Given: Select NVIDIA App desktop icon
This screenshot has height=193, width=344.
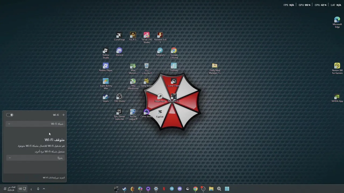Looking at the screenshot, I should [337, 98].
